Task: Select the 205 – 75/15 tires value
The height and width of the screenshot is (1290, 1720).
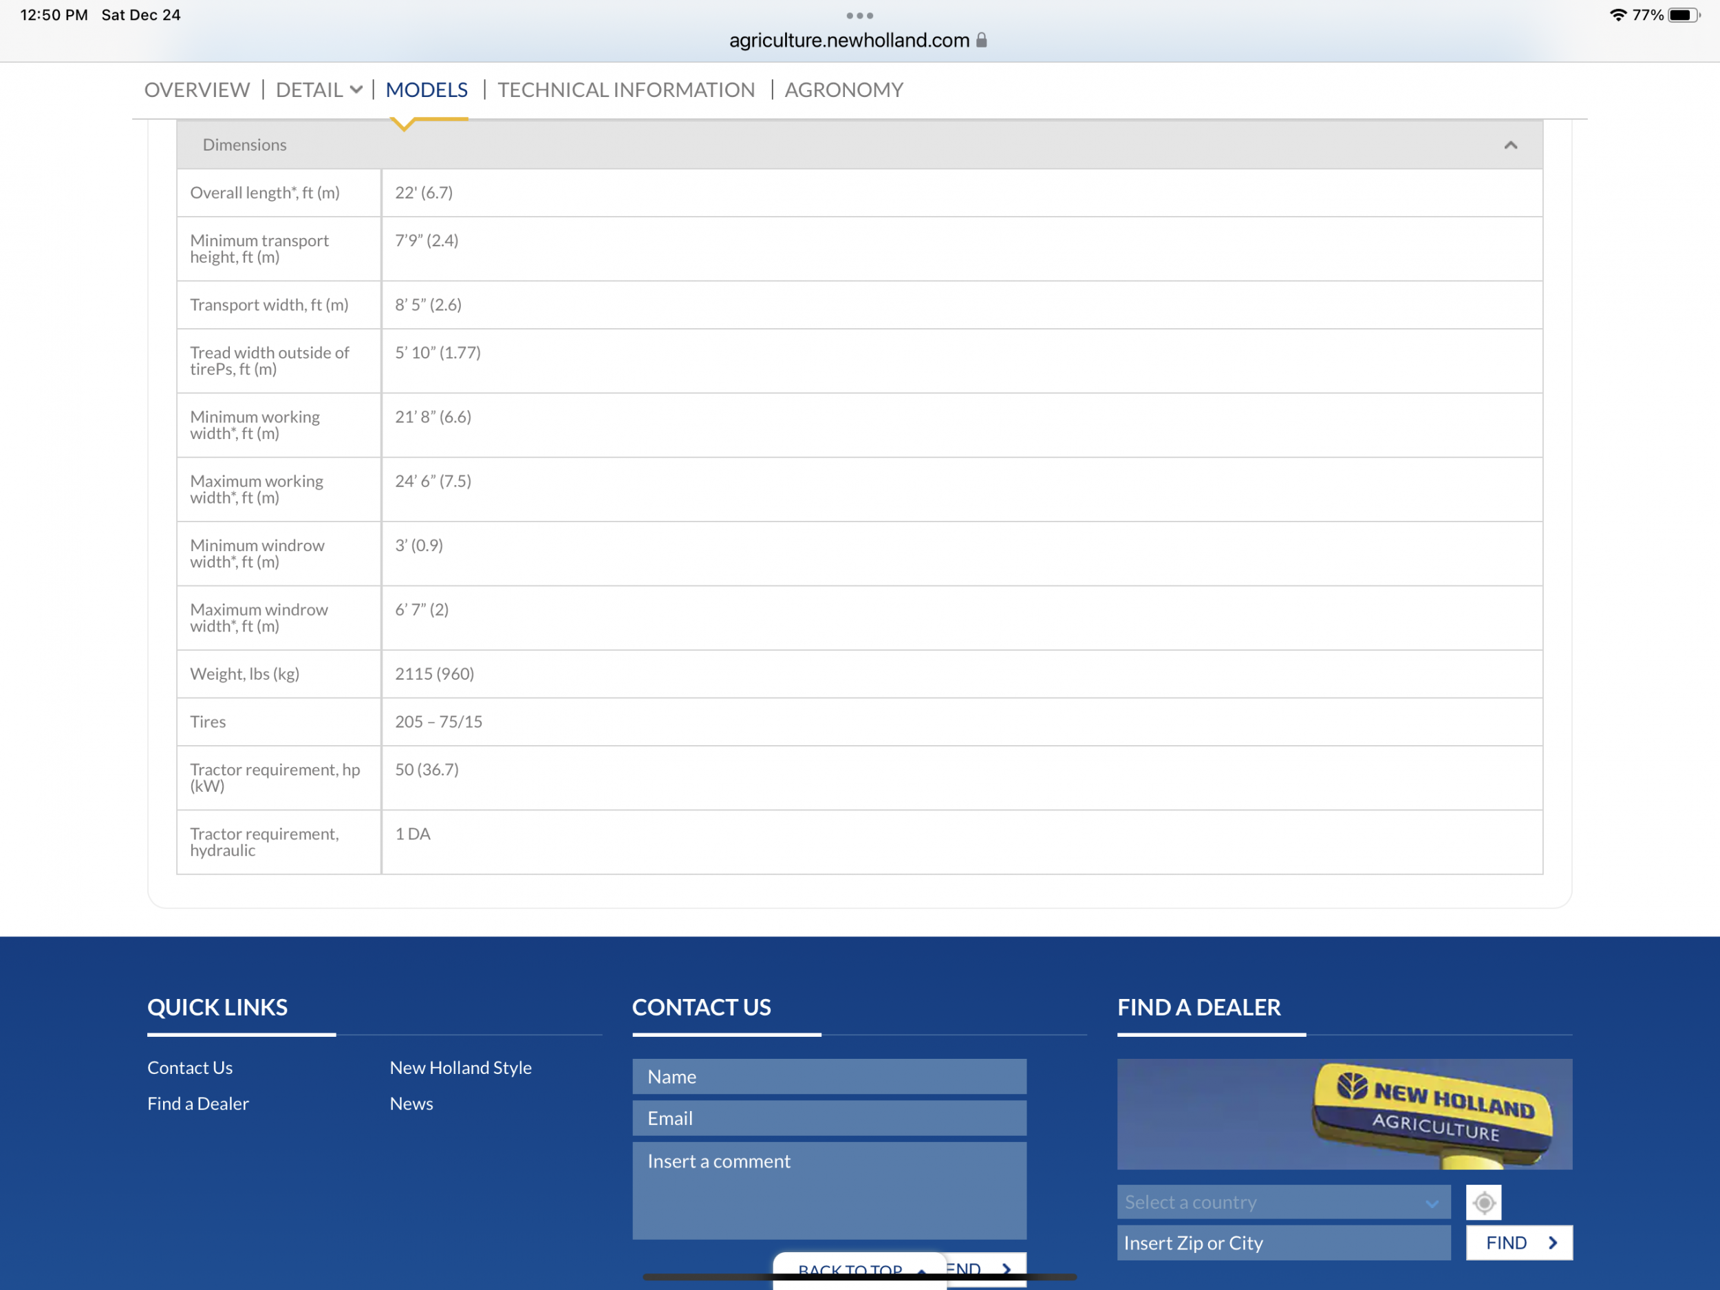Action: click(x=438, y=722)
